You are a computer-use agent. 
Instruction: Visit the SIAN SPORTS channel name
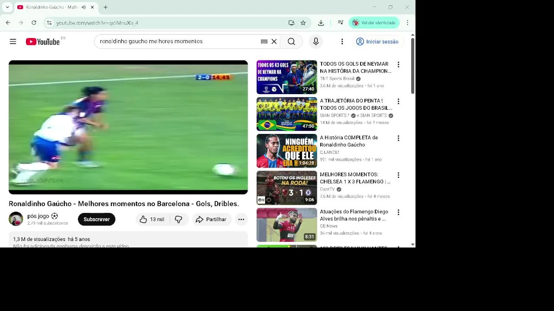click(x=334, y=116)
